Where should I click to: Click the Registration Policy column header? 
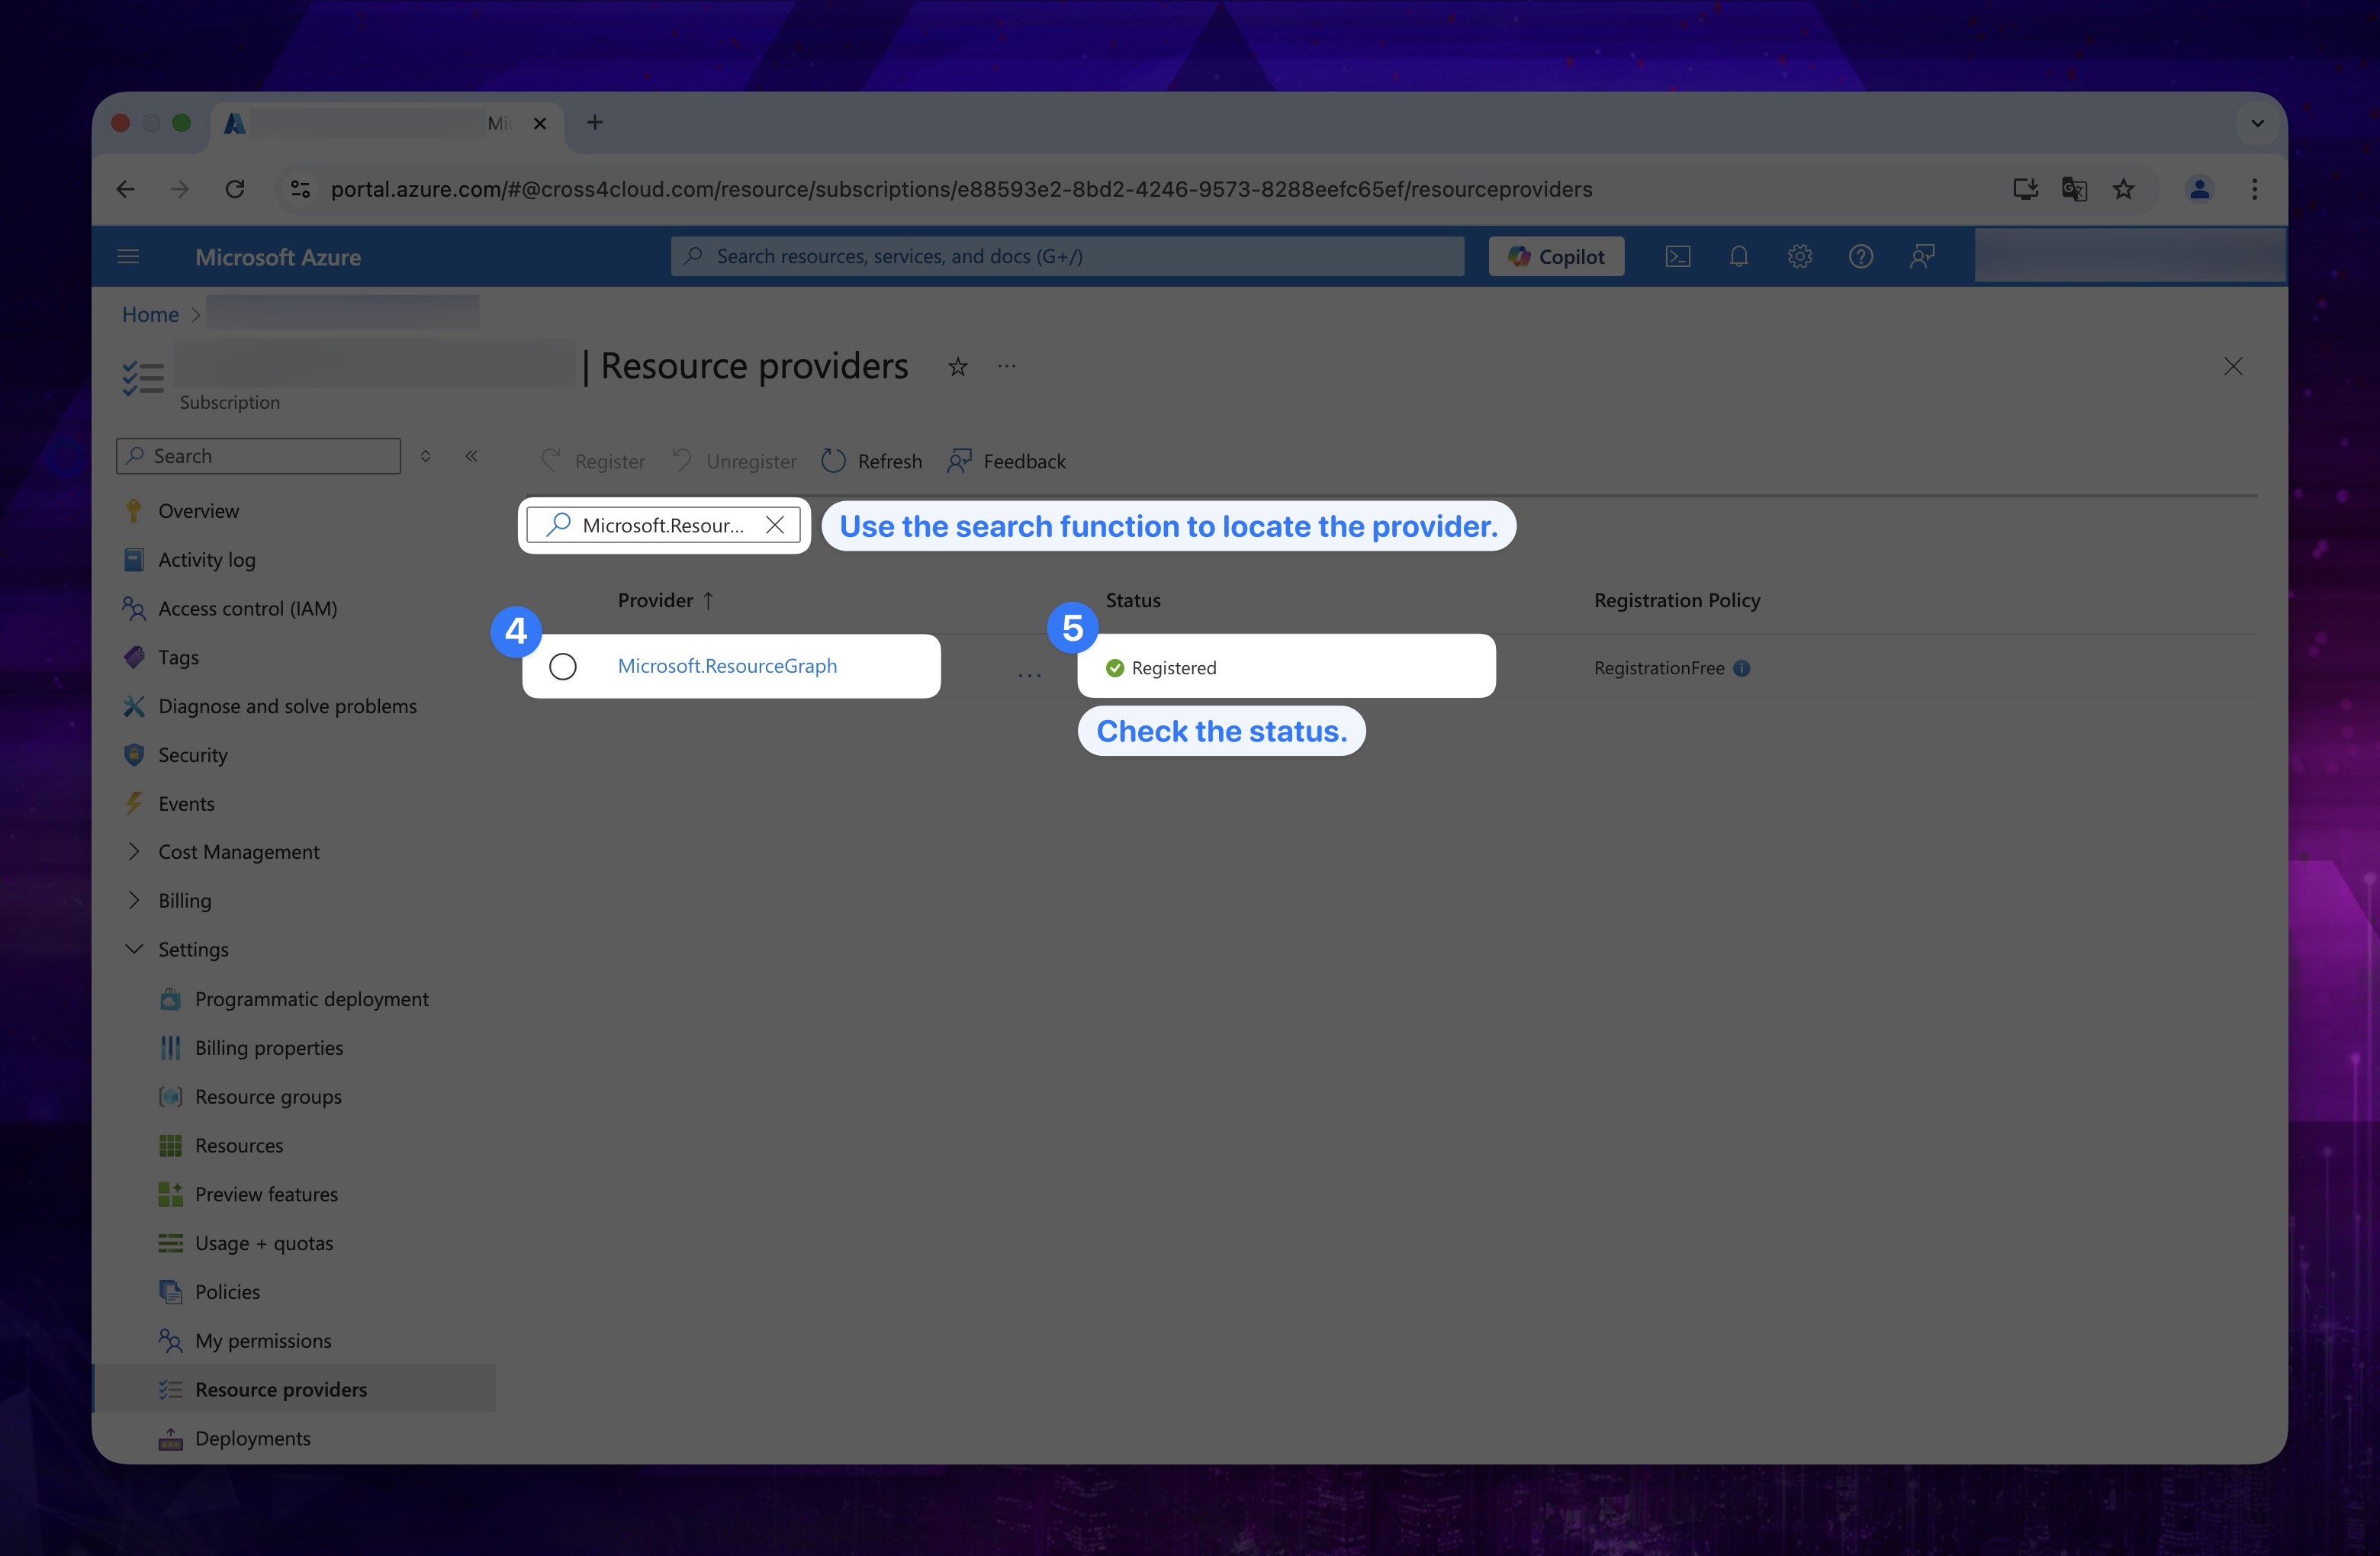click(1677, 600)
